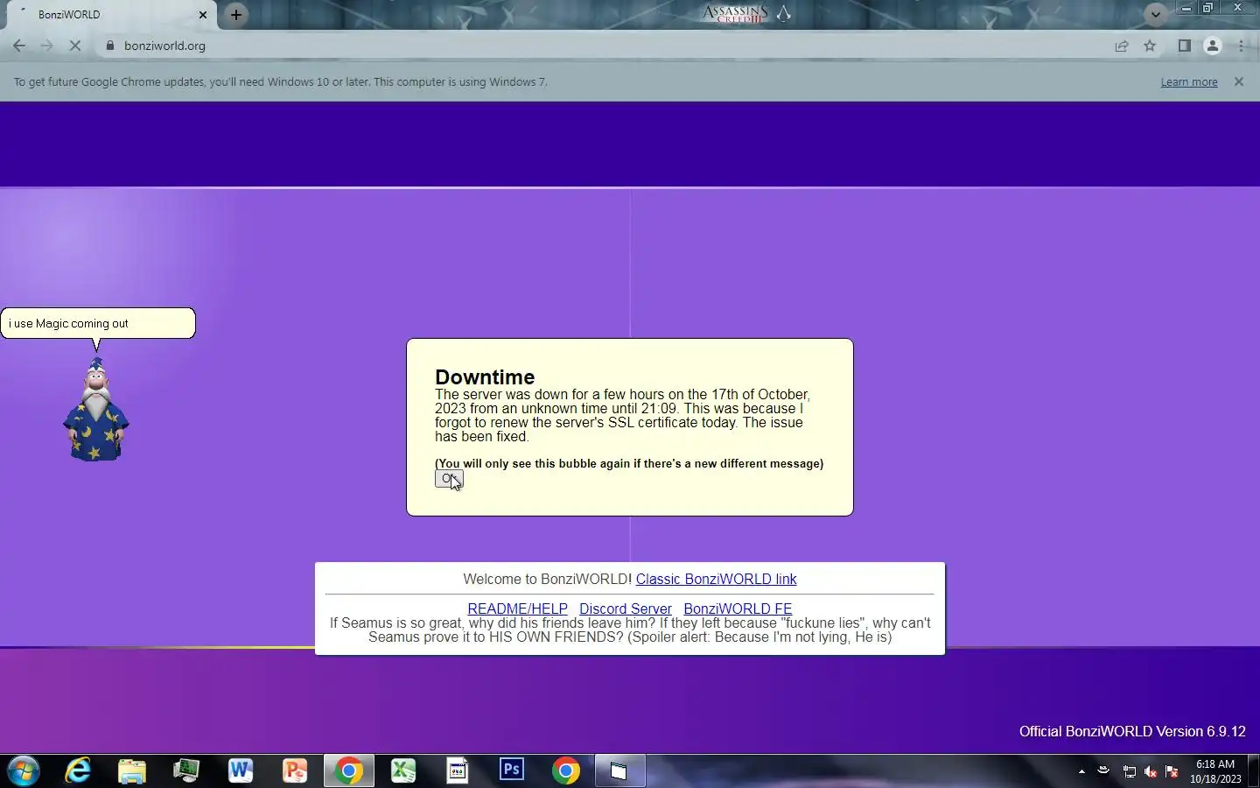Stop loading the page
Screen dimensions: 1260x788
point(75,46)
